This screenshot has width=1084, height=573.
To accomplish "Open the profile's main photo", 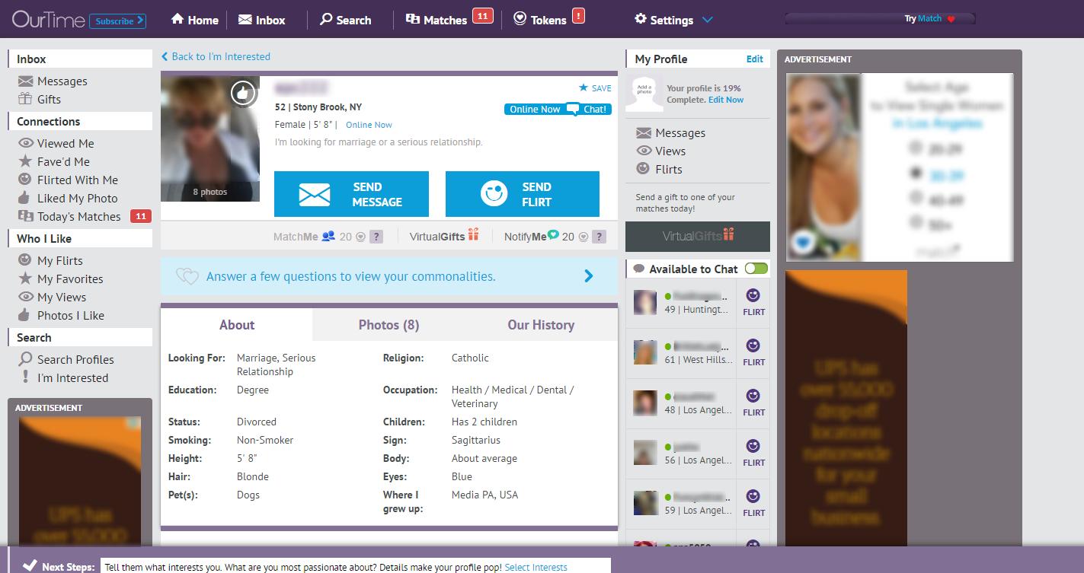I will pyautogui.click(x=210, y=138).
